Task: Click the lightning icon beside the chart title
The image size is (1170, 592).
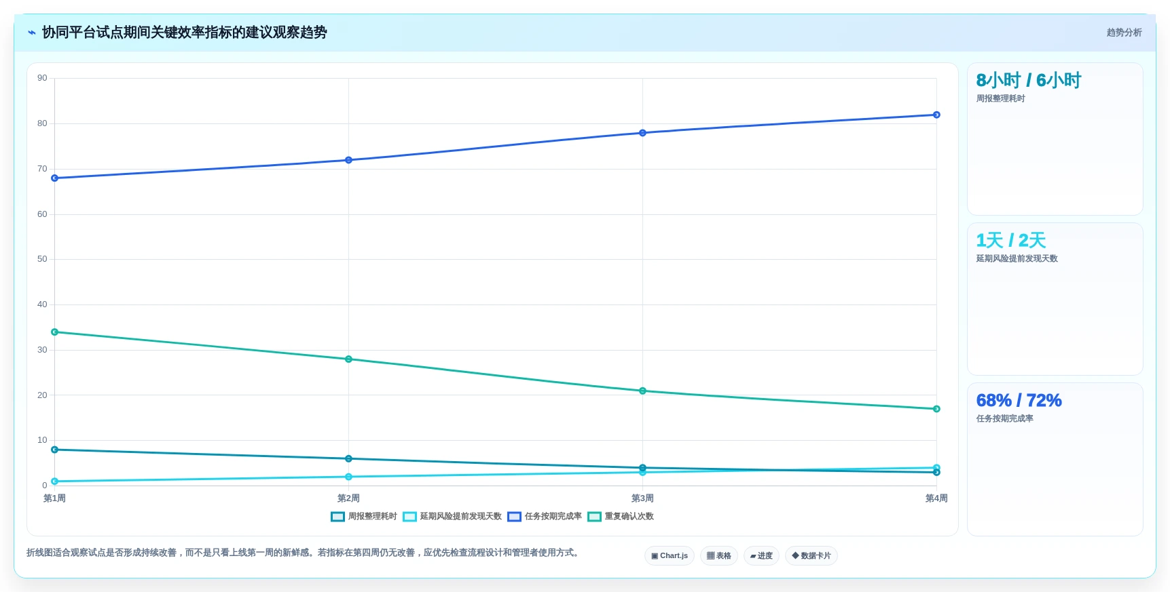Action: pyautogui.click(x=31, y=33)
